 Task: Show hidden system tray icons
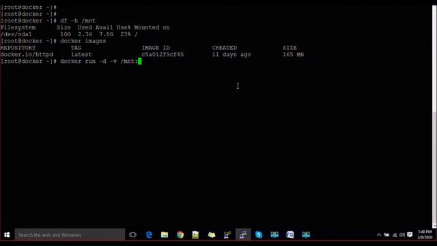pyautogui.click(x=379, y=235)
